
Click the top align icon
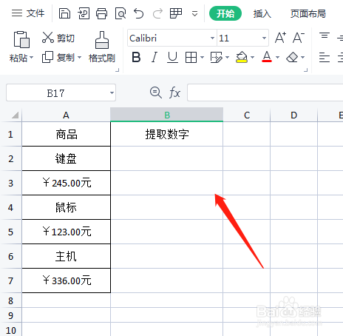tap(325, 36)
